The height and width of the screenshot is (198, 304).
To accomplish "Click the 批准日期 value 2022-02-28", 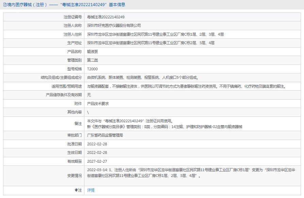I will pos(97,144).
